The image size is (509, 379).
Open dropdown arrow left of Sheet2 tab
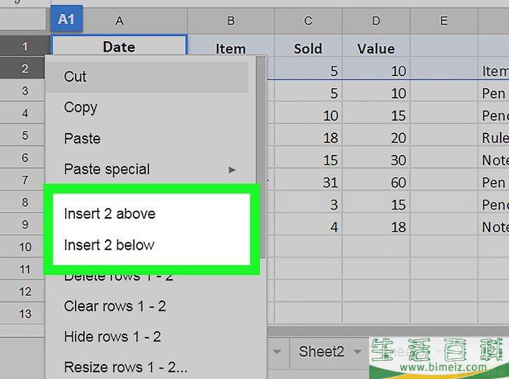point(278,351)
